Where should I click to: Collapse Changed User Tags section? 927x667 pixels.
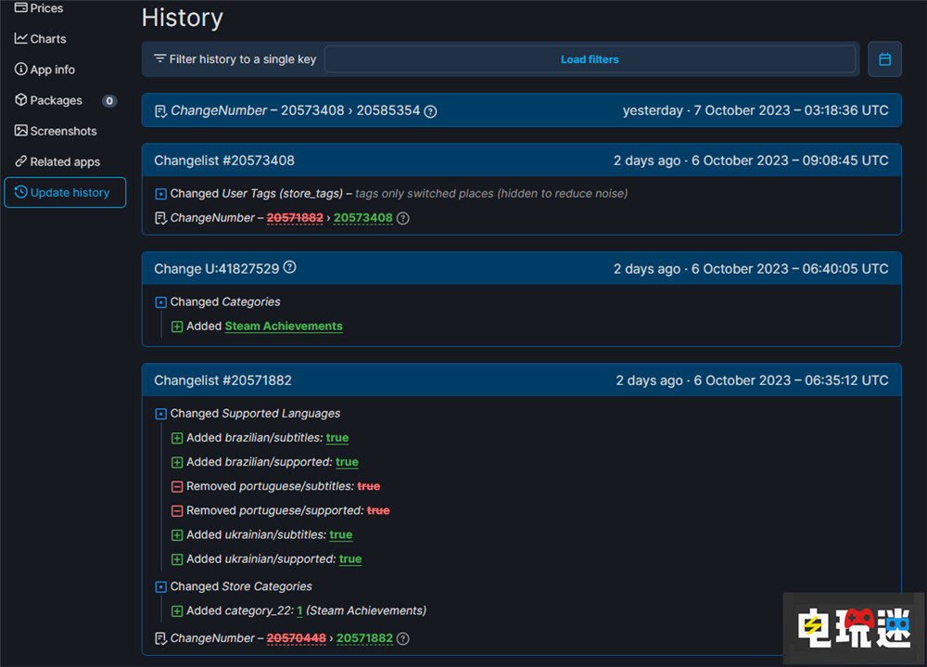coord(161,194)
